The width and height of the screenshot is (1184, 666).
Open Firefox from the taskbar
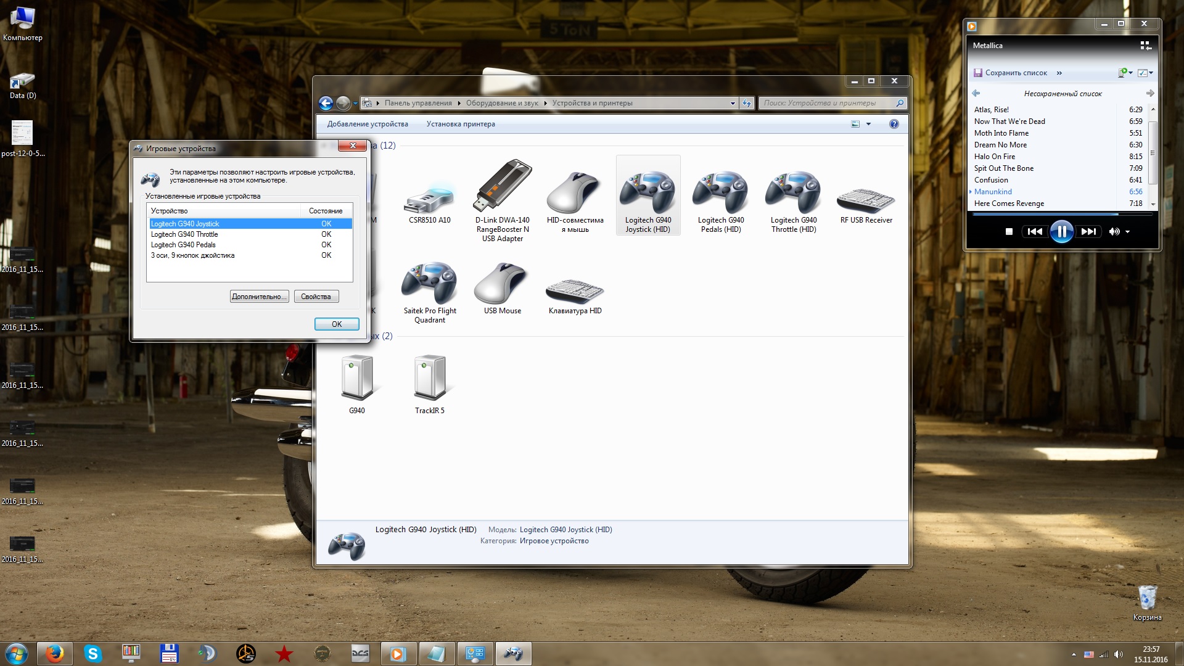click(54, 653)
